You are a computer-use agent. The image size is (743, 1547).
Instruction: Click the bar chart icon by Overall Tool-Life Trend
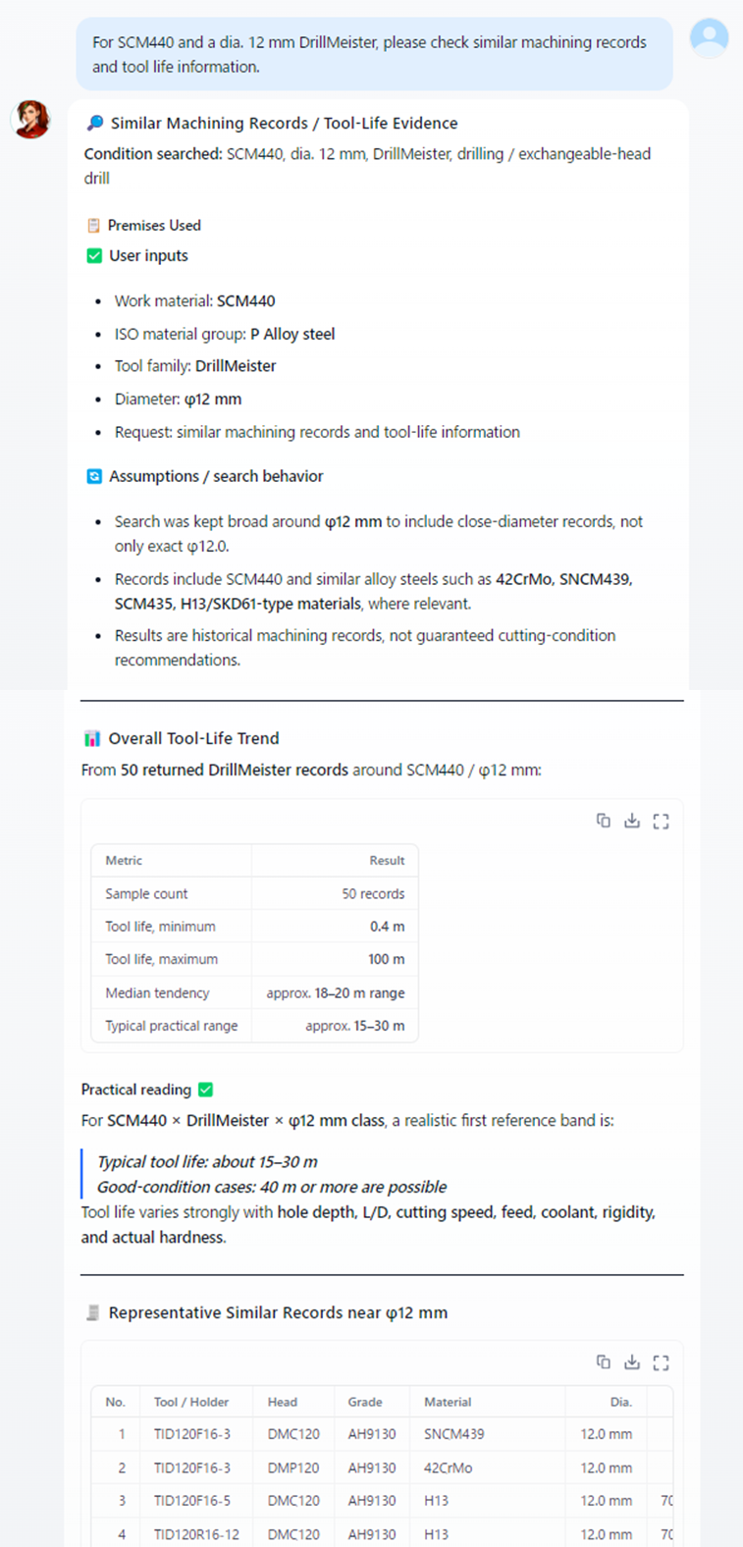[92, 738]
